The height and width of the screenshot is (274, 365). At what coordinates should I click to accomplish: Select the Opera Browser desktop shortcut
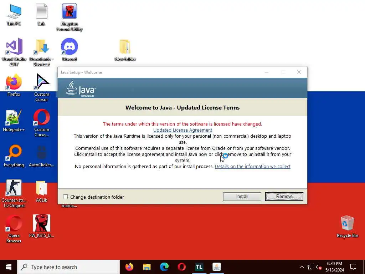(14, 229)
